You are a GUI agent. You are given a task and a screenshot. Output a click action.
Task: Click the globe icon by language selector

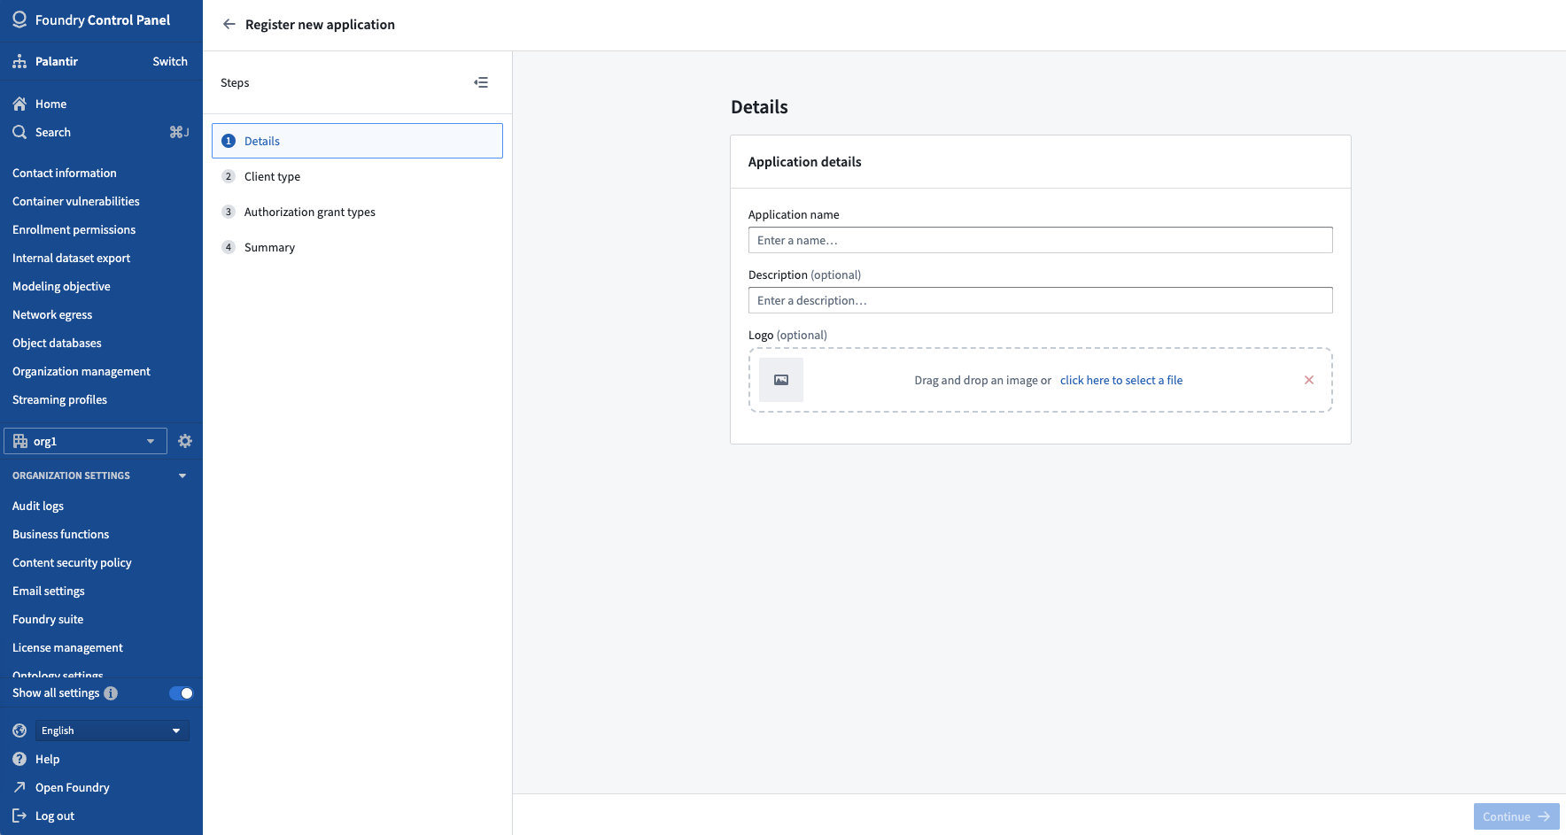[19, 731]
